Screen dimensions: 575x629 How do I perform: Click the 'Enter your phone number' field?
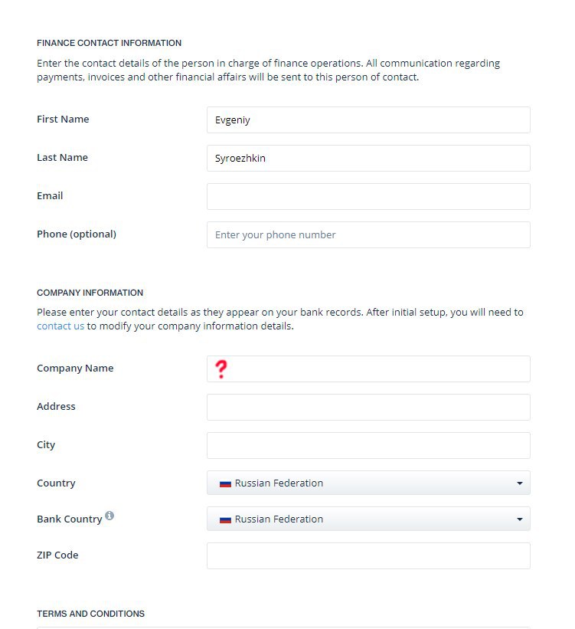coord(368,234)
